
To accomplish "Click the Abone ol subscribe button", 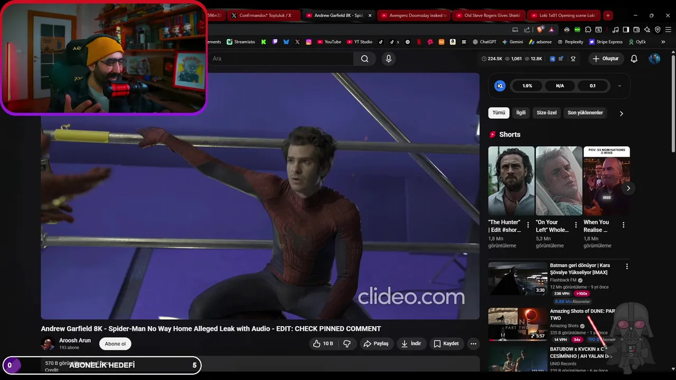I will click(115, 344).
